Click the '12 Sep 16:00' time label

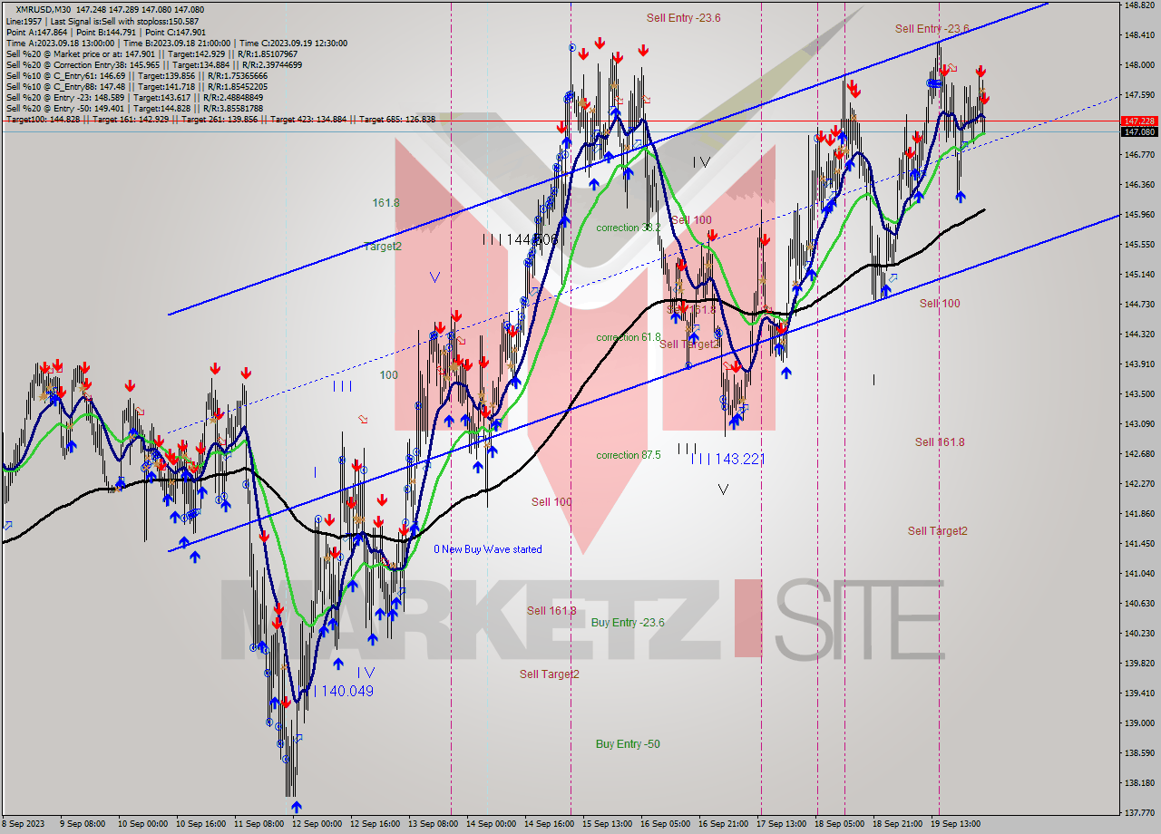[x=376, y=824]
